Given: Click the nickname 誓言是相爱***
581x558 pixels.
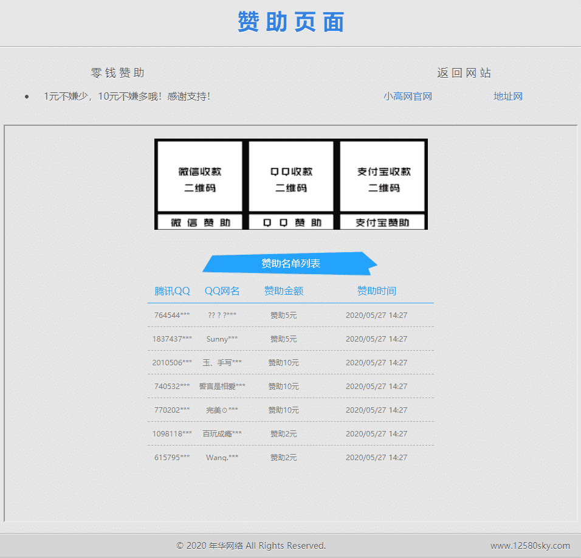Looking at the screenshot, I should pyautogui.click(x=222, y=387).
